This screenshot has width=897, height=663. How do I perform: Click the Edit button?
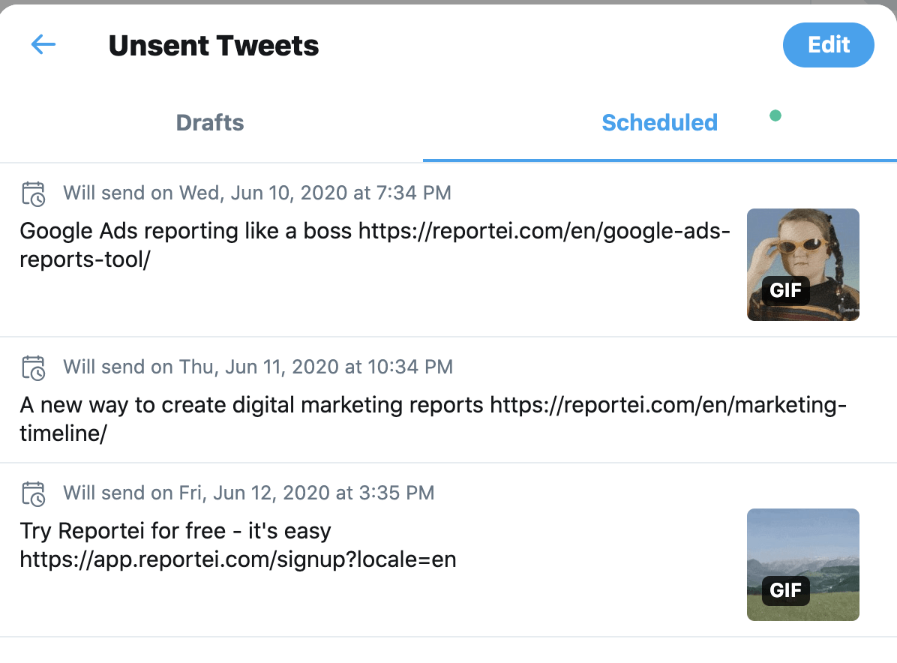(828, 44)
